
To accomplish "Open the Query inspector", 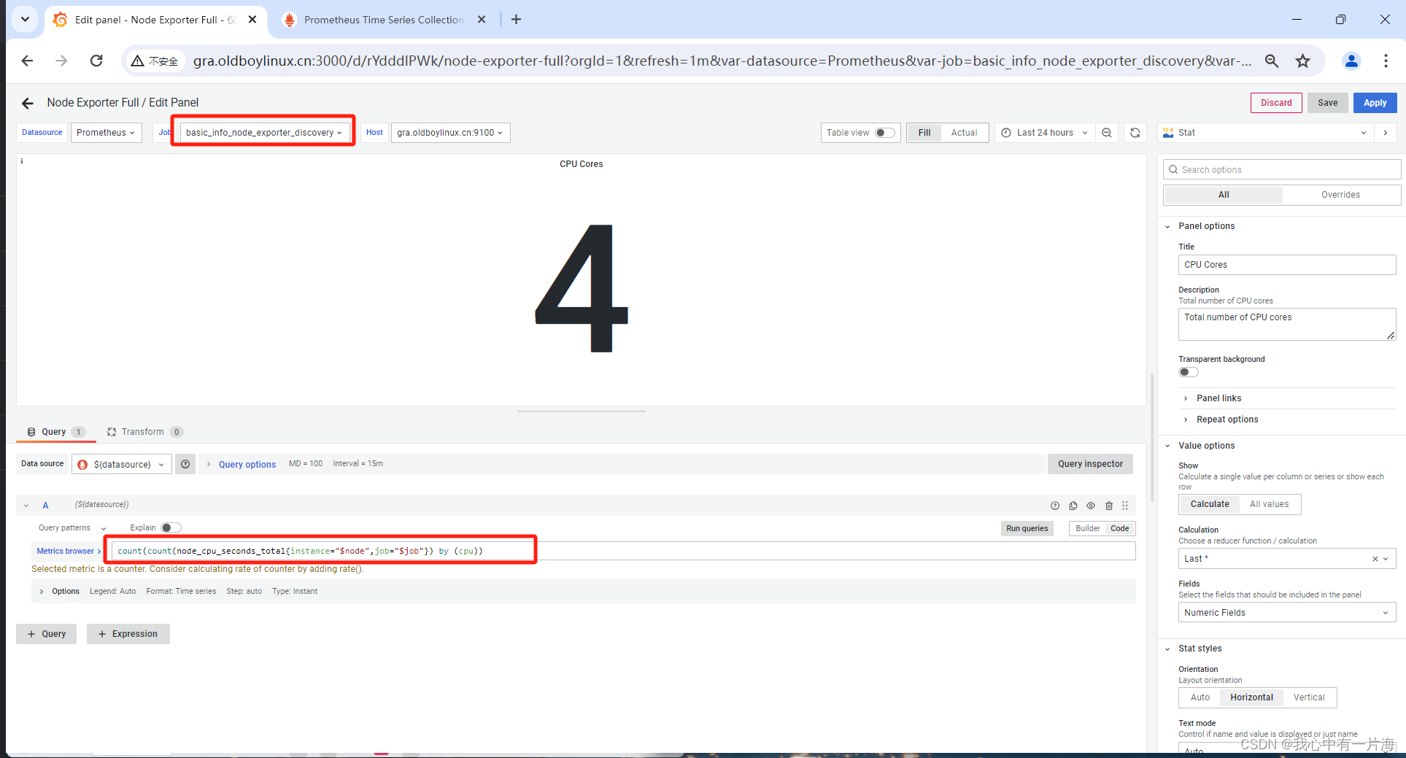I will click(x=1090, y=464).
